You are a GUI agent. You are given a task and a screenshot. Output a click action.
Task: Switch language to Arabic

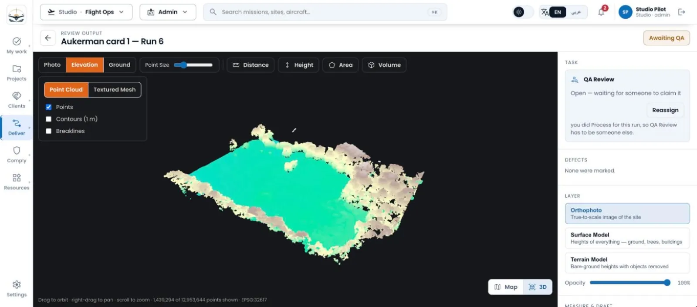click(x=576, y=12)
